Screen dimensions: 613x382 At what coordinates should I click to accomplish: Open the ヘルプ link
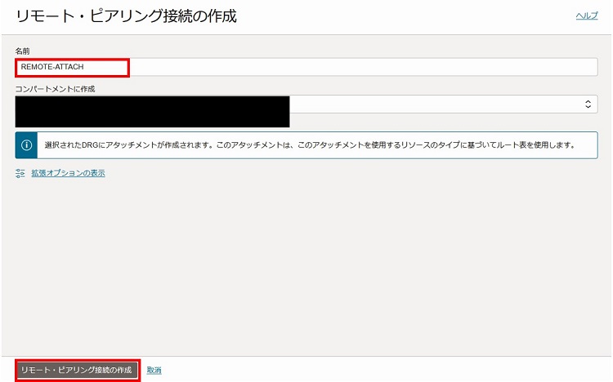[x=586, y=16]
